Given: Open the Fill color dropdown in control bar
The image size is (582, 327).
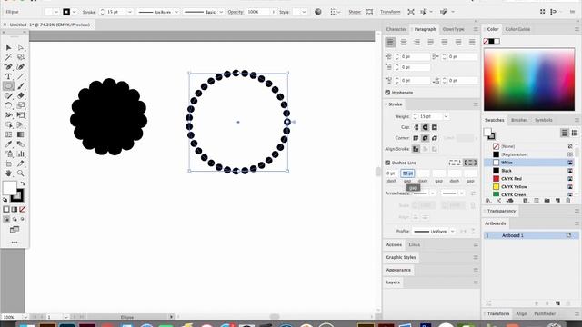Looking at the screenshot, I should point(56,12).
